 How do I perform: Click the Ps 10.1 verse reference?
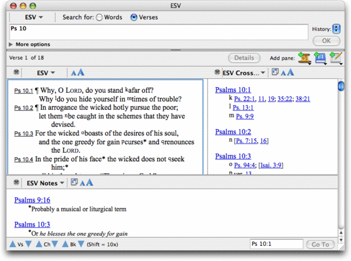pyautogui.click(x=23, y=91)
